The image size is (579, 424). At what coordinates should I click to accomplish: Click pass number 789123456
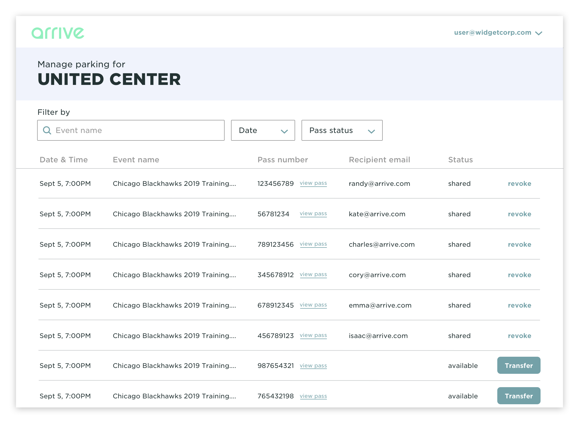(275, 245)
